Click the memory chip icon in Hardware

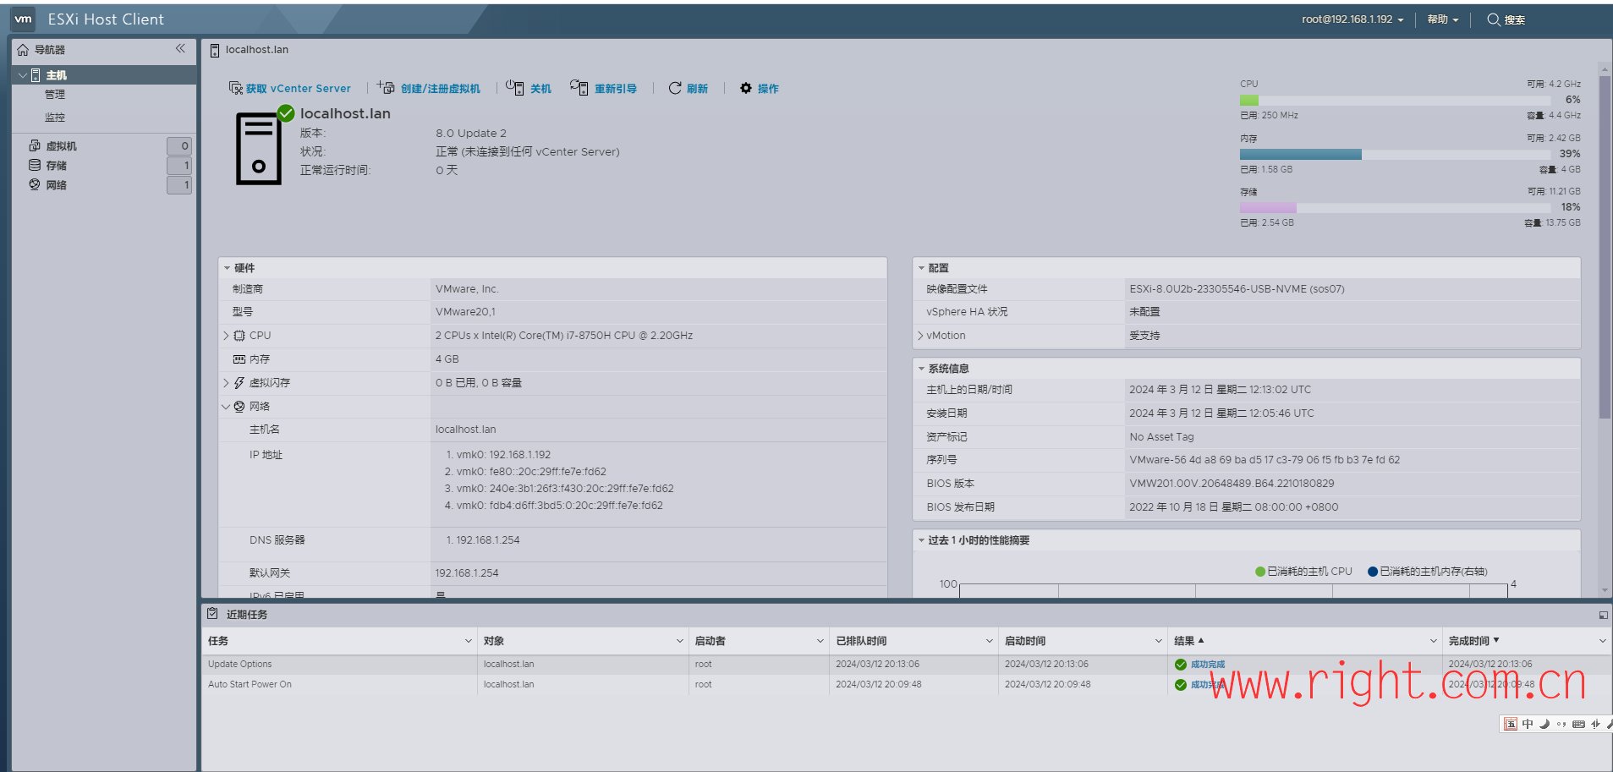point(239,359)
